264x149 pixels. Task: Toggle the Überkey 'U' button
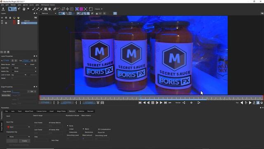tap(262, 103)
